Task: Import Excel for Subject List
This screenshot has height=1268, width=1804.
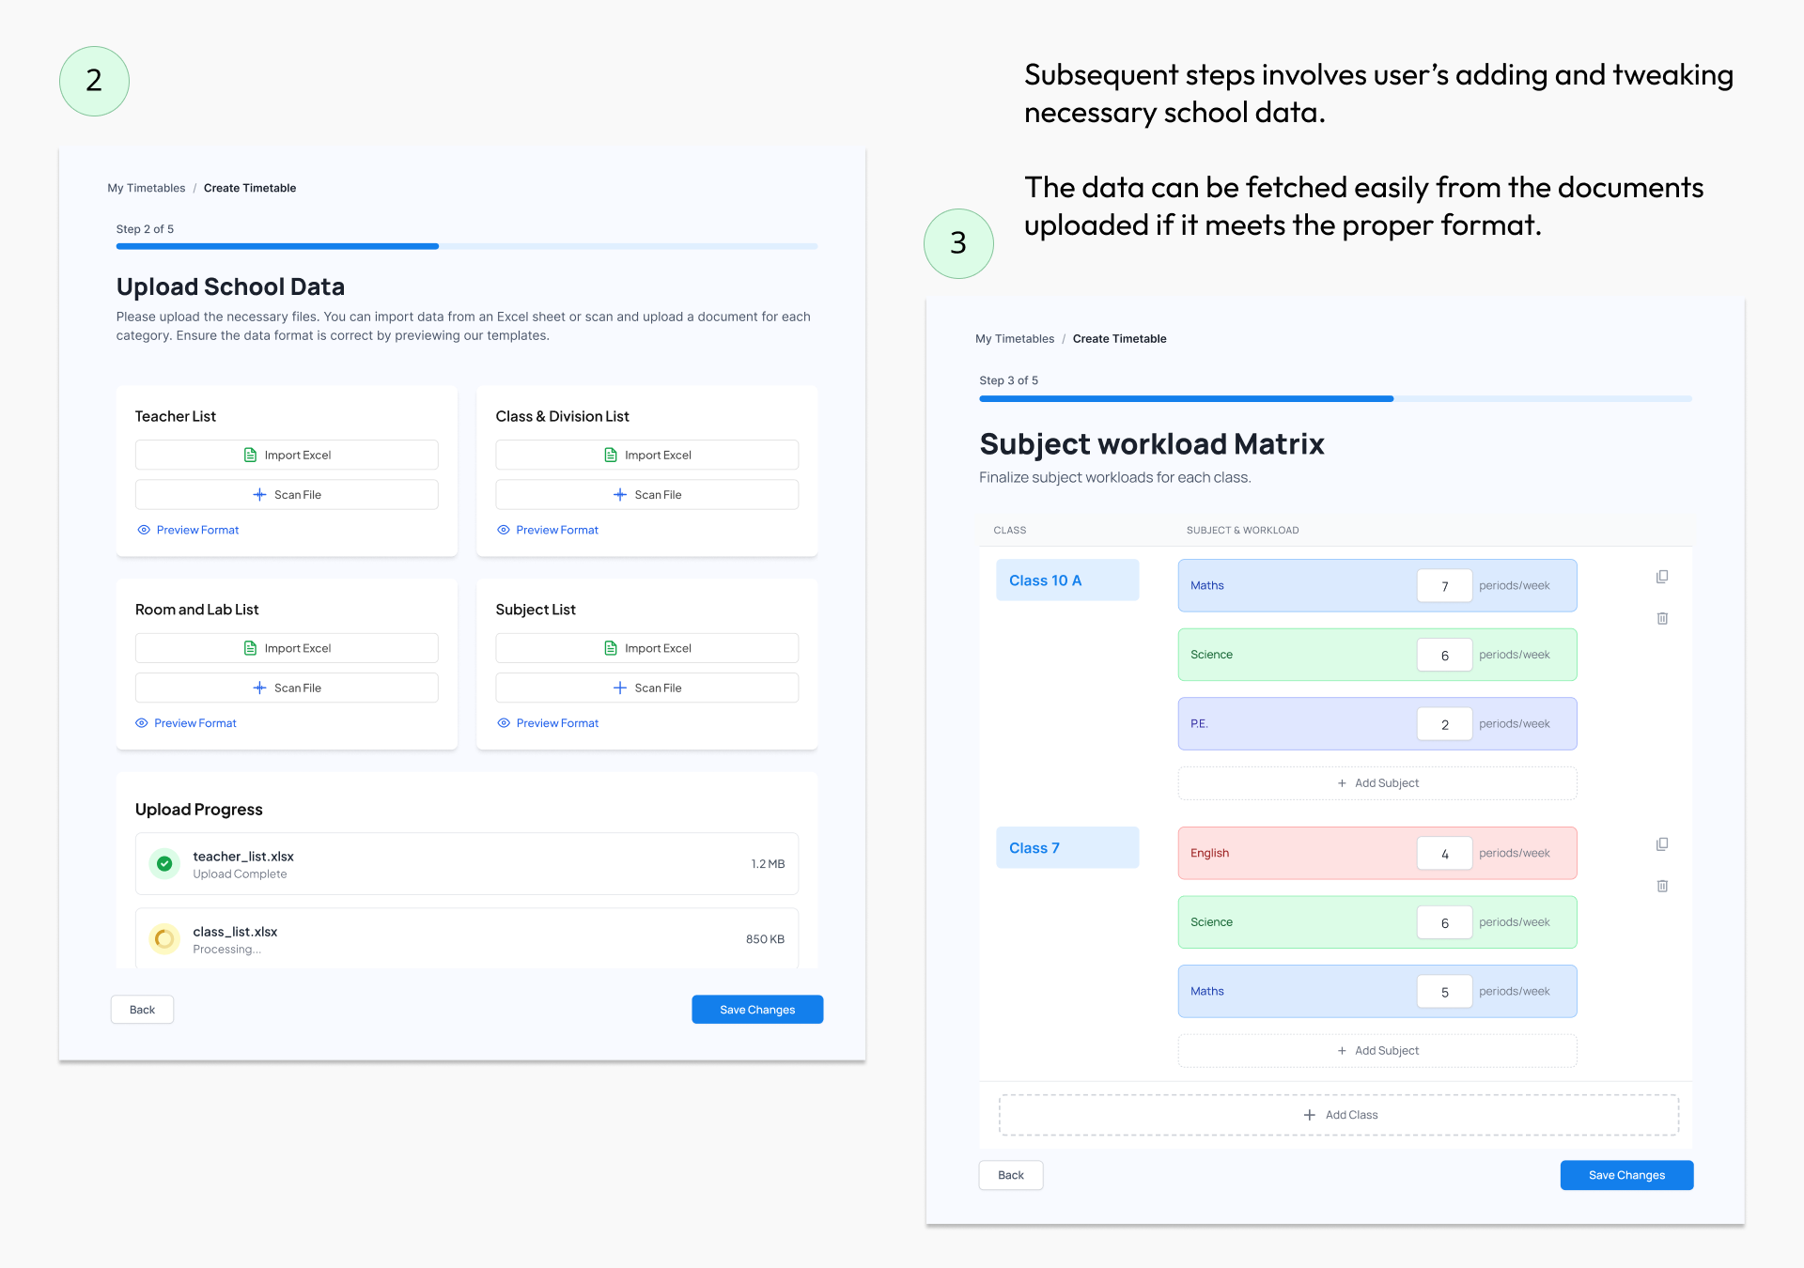Action: pyautogui.click(x=647, y=648)
